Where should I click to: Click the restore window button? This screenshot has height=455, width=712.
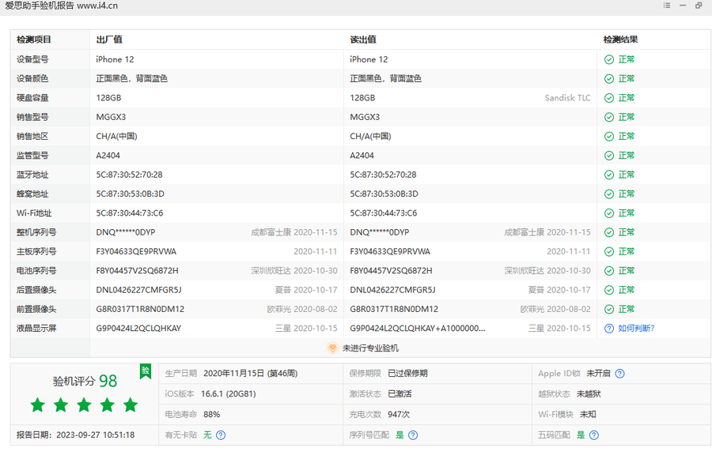[699, 6]
